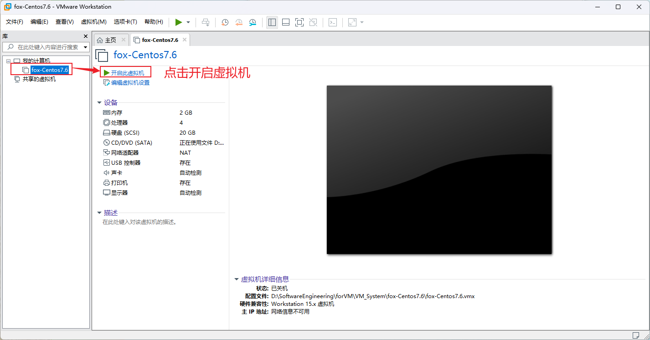Viewport: 650px width, 340px height.
Task: Select the fox-Centos7.6 tab
Action: 160,40
